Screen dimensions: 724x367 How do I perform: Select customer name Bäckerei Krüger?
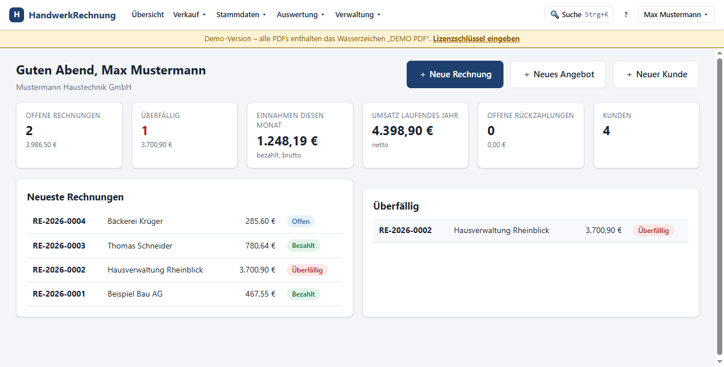coord(135,222)
